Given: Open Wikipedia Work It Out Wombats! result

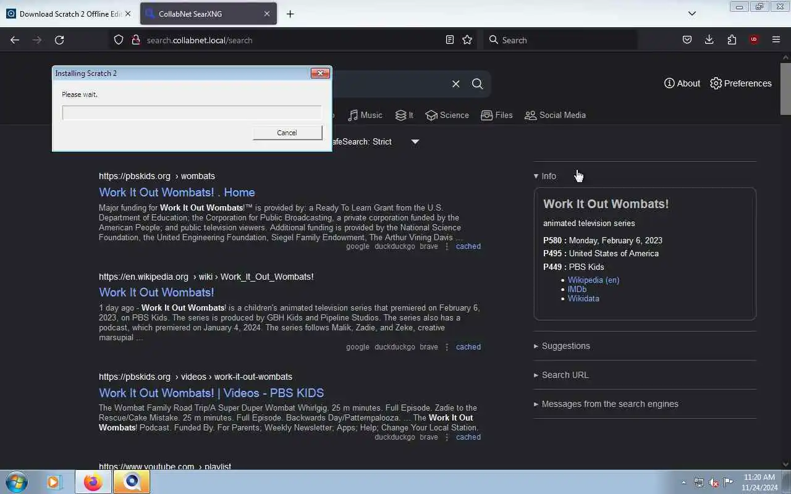Looking at the screenshot, I should (x=156, y=292).
